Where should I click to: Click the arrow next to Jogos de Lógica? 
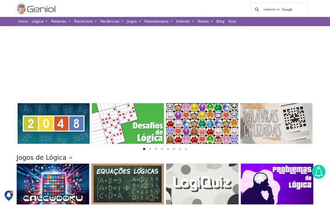pos(70,157)
